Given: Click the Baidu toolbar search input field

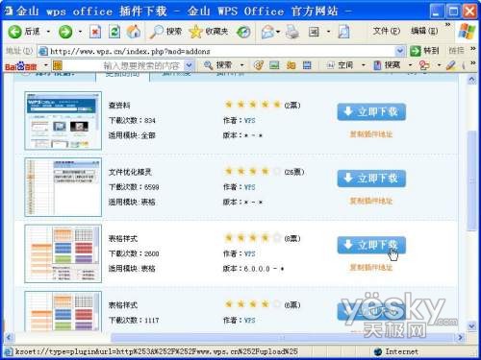Looking at the screenshot, I should pyautogui.click(x=123, y=65).
